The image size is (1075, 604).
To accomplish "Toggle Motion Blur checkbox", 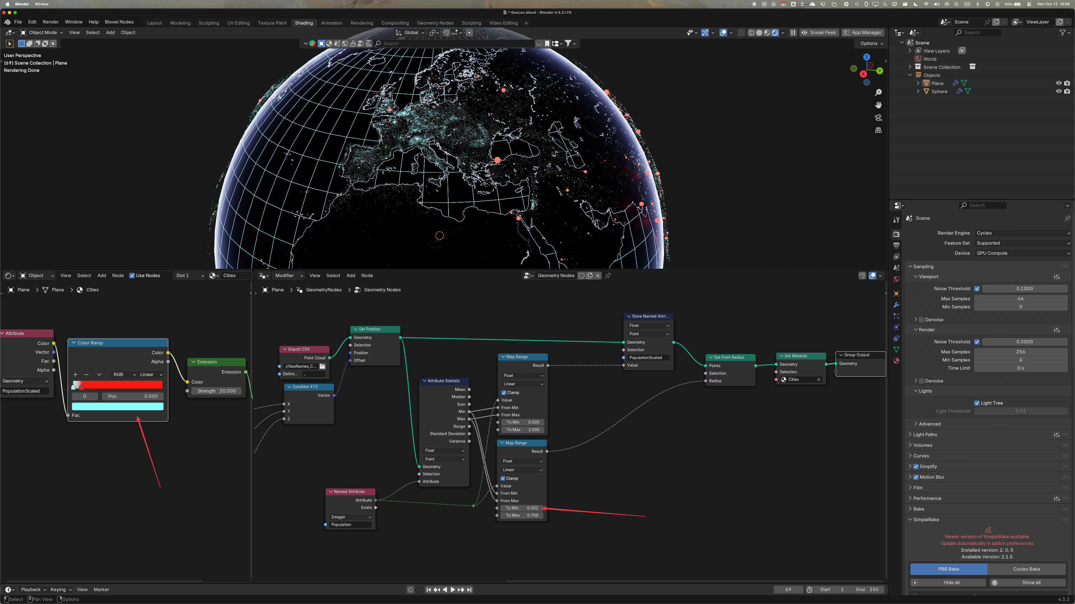I will tap(916, 477).
